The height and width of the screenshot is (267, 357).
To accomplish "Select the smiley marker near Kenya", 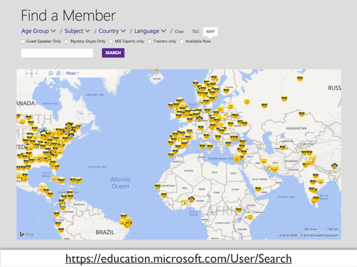I will click(250, 217).
